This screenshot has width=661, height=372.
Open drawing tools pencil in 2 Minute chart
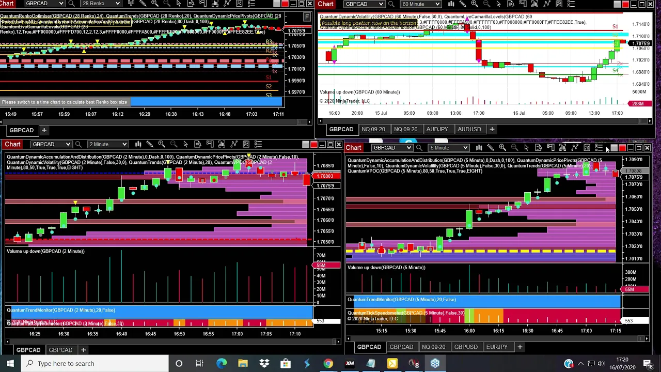[150, 144]
